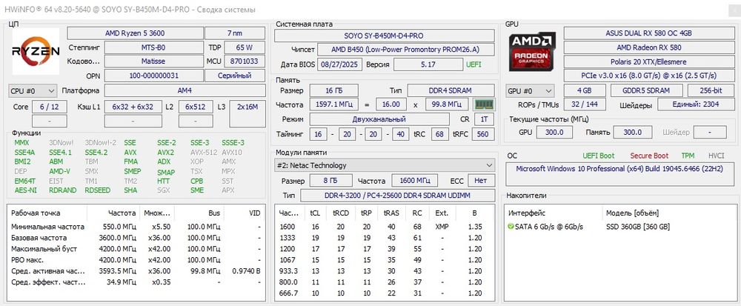
Task: Click the memory type 'DDR4 SDRAM' field
Action: 451,90
